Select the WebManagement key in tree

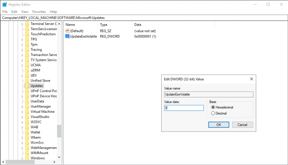point(43,148)
